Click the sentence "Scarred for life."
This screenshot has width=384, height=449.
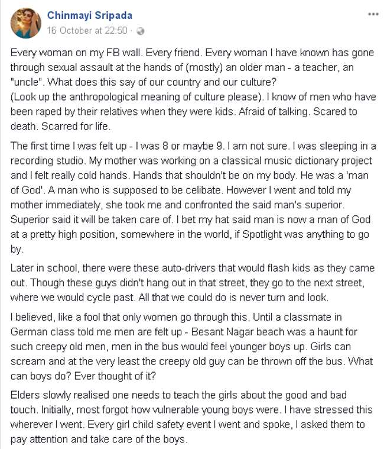point(76,126)
